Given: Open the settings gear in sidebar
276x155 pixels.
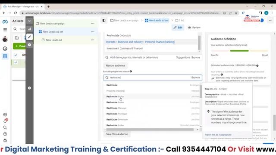Looking at the screenshot, I should 5,115.
